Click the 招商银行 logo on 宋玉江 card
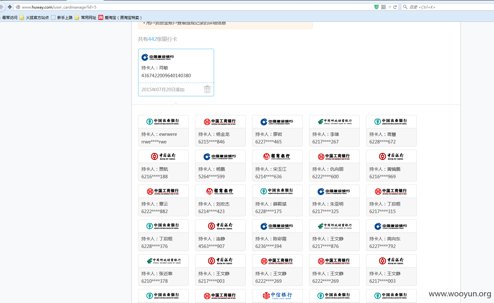Image resolution: width=494 pixels, height=303 pixels. pos(277,156)
